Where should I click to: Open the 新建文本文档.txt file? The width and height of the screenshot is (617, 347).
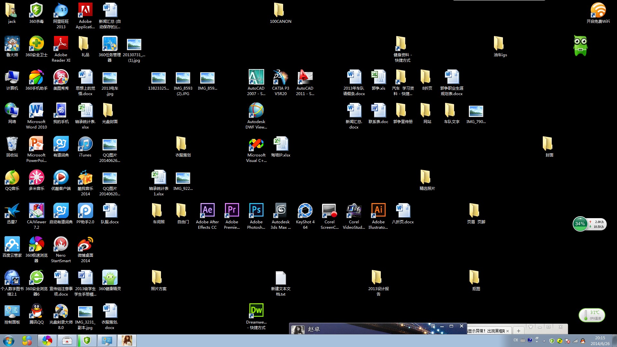[281, 283]
